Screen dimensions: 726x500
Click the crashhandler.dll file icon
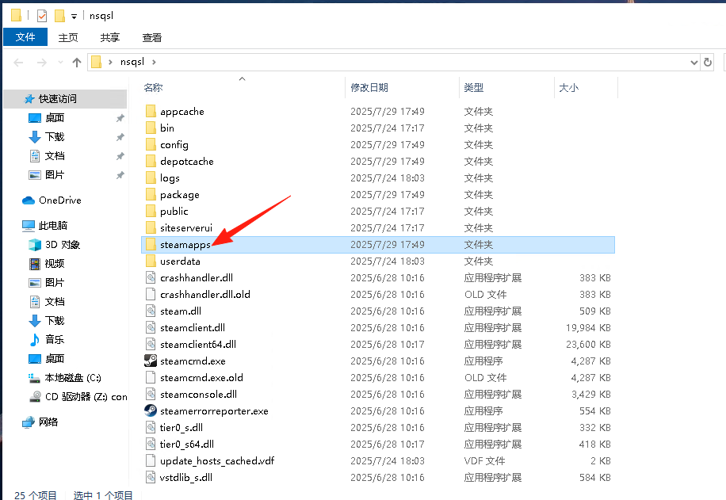[151, 278]
